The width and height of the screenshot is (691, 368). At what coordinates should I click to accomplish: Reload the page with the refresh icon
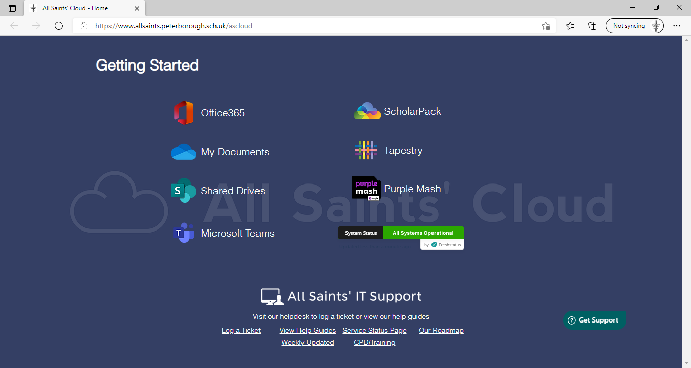click(x=59, y=26)
